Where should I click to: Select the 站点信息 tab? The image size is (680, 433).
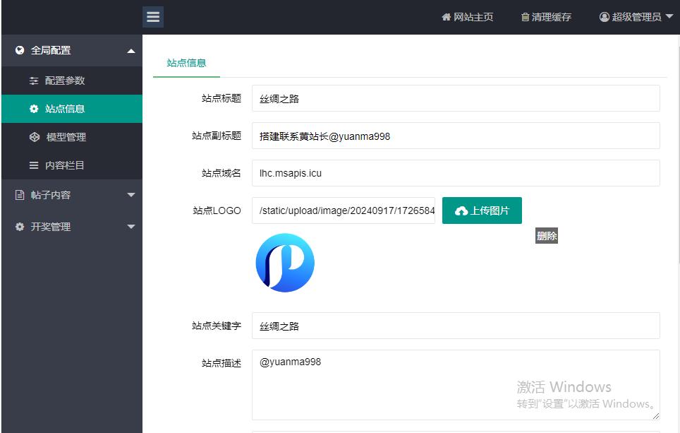(186, 63)
